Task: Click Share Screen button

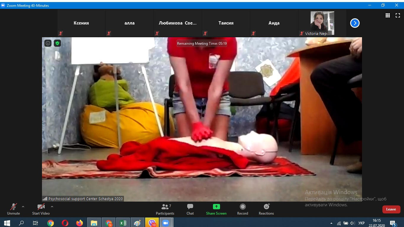Action: click(x=216, y=209)
